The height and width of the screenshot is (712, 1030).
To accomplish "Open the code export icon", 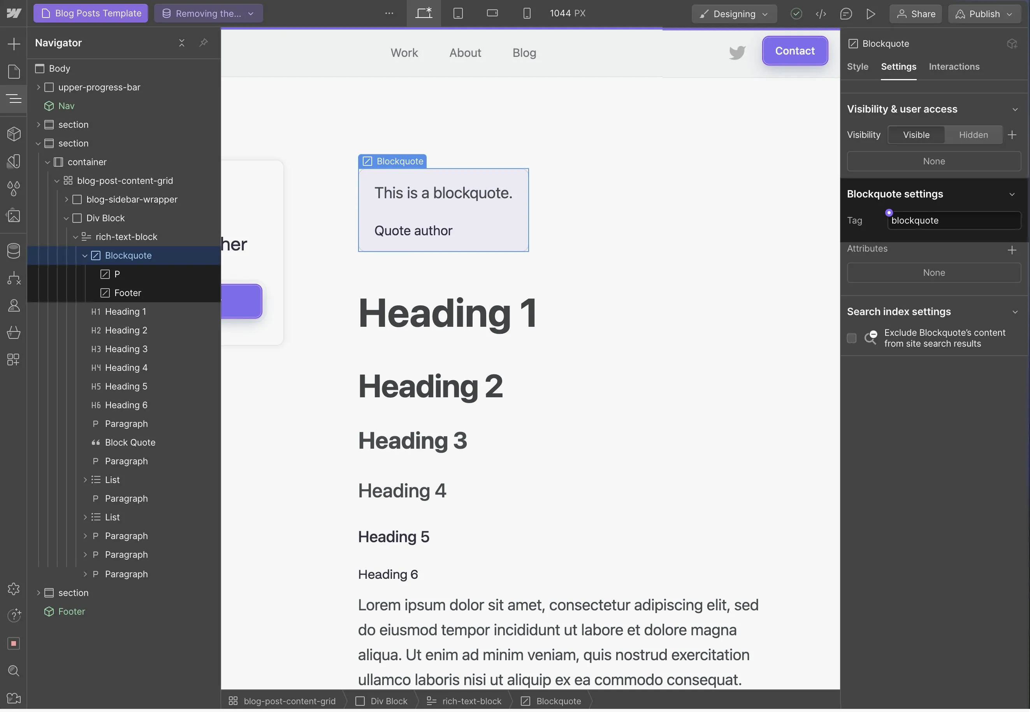I will pos(821,14).
